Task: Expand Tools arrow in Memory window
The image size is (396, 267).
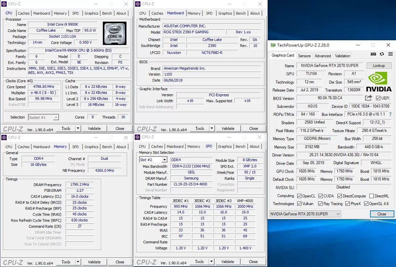Action: coord(78,262)
